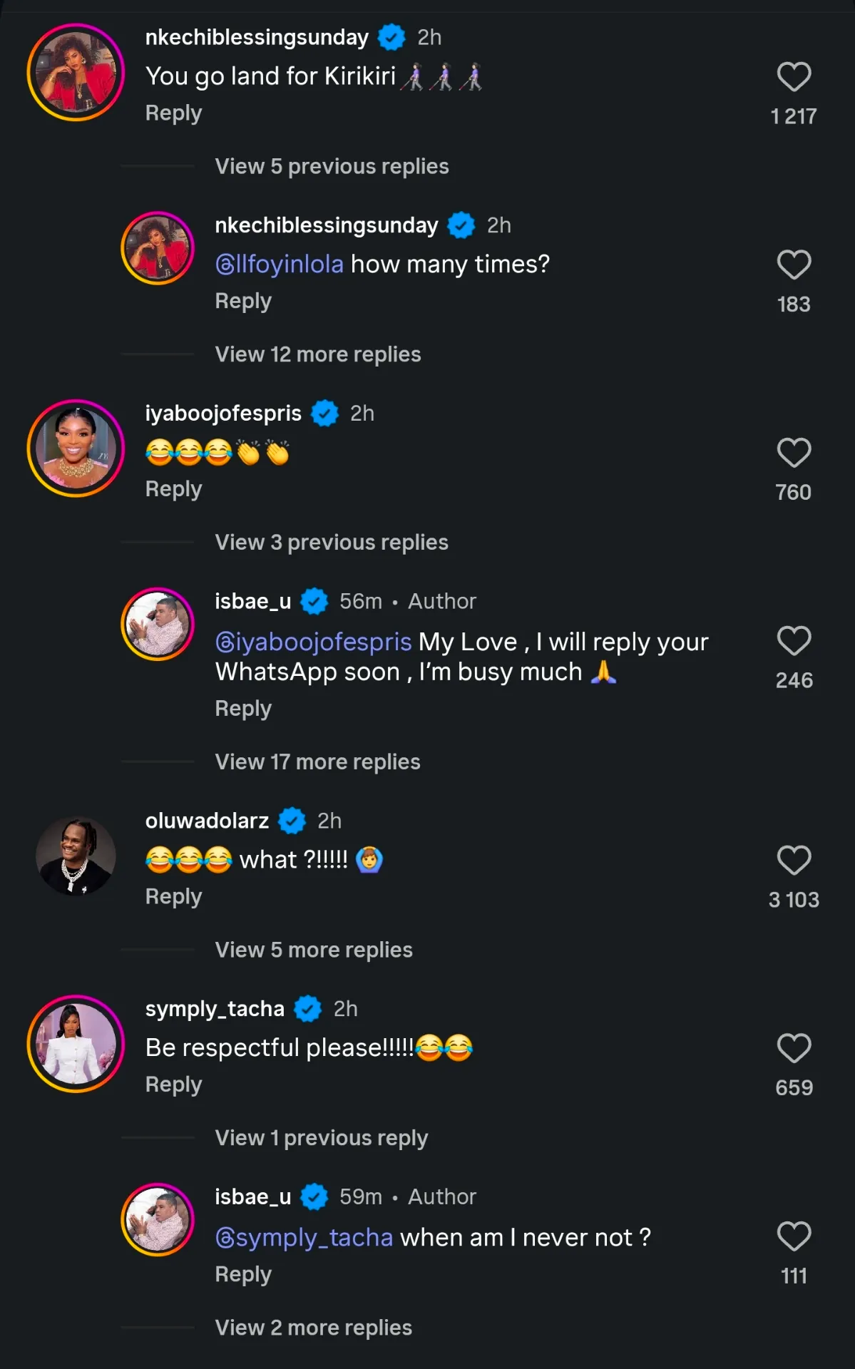The width and height of the screenshot is (855, 1369).
Task: Open oluwadolarz's profile avatar
Action: coord(76,856)
